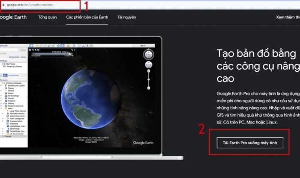300x178 pixels.
Task: Open the Tài nguyên tab
Action: (127, 17)
